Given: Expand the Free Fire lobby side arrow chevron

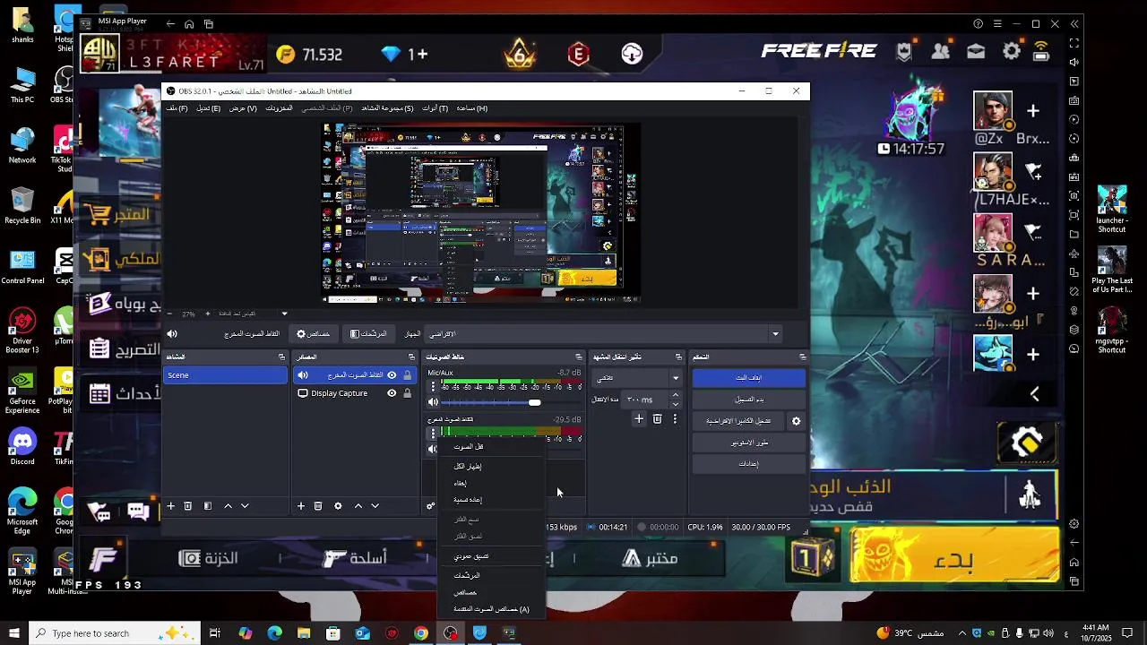Looking at the screenshot, I should coord(1034,393).
